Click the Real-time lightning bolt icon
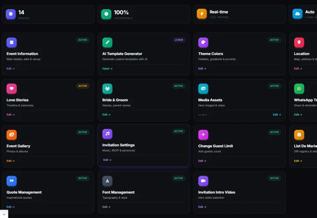317x218 pixels. [202, 14]
